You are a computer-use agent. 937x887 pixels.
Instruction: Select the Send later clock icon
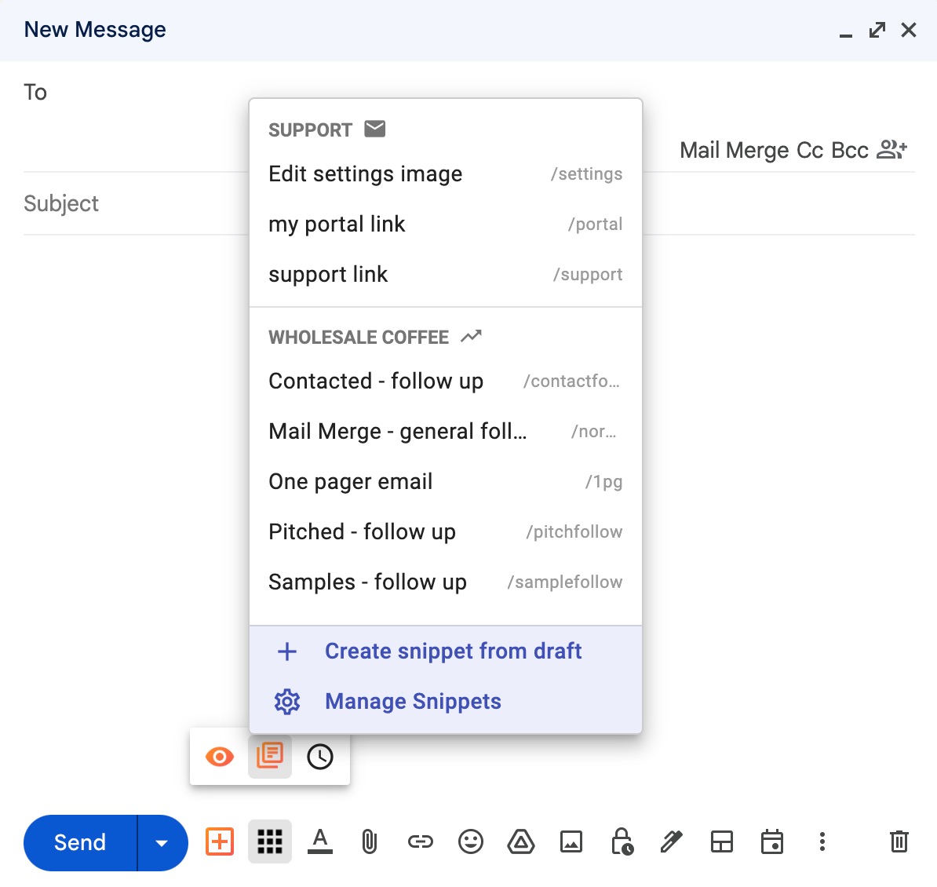coord(320,757)
